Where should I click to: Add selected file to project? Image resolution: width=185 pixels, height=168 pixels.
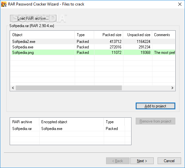155,106
